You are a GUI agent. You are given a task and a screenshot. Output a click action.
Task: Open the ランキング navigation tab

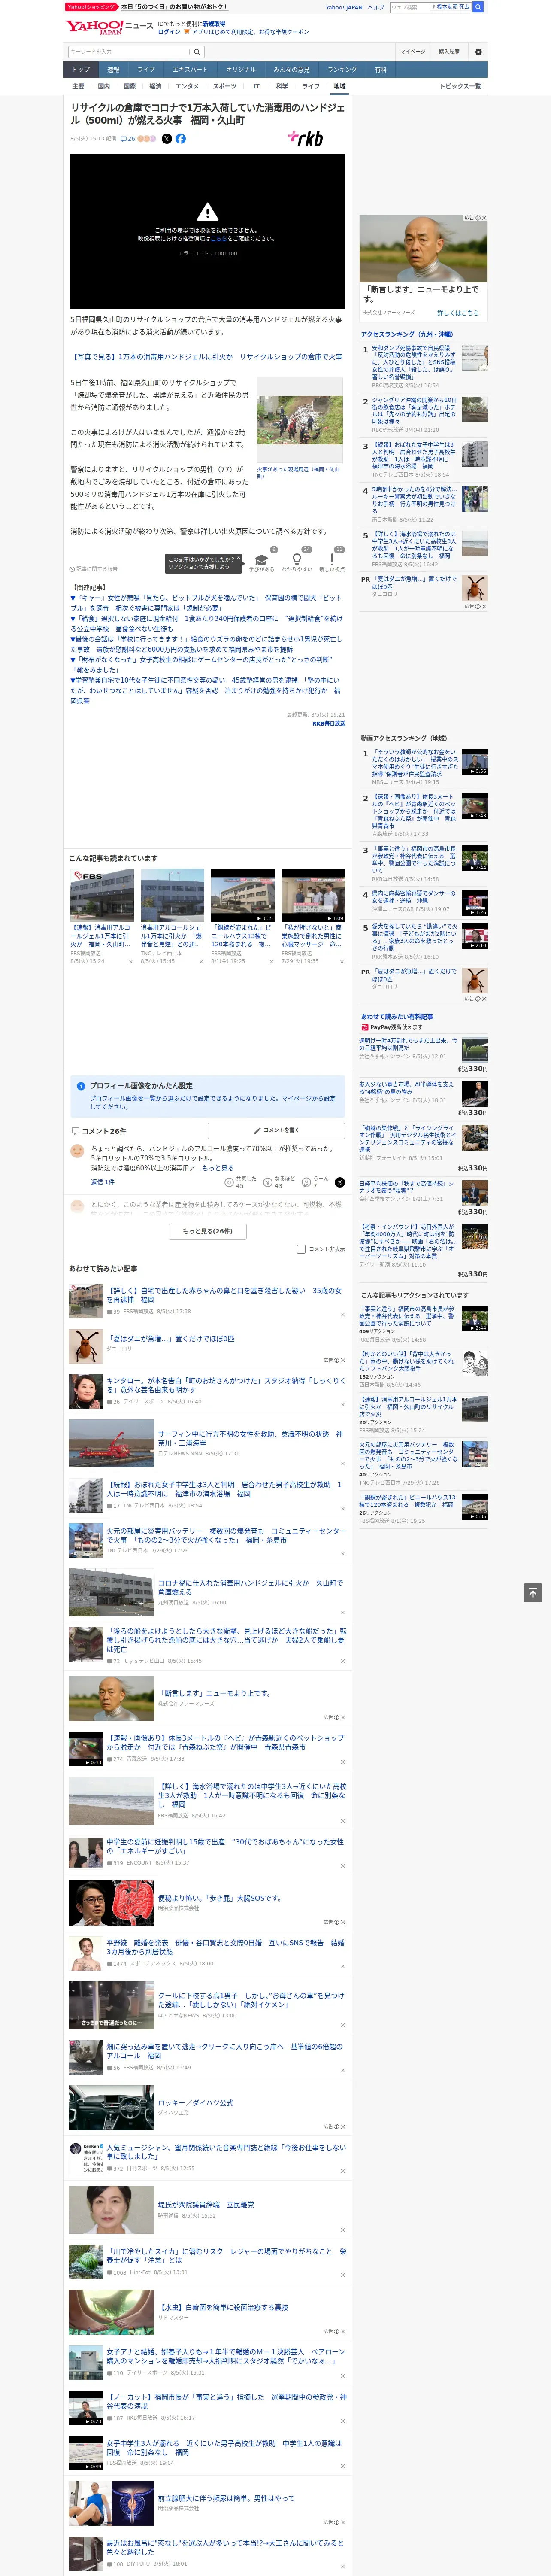(342, 69)
